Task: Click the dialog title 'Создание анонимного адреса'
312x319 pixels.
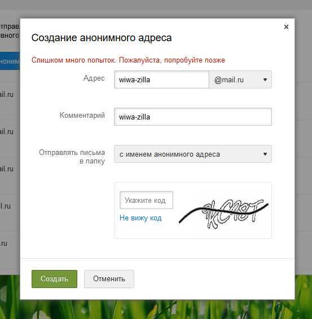Action: (x=102, y=38)
